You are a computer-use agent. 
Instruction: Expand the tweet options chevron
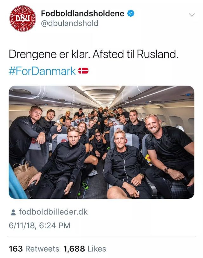click(x=192, y=15)
